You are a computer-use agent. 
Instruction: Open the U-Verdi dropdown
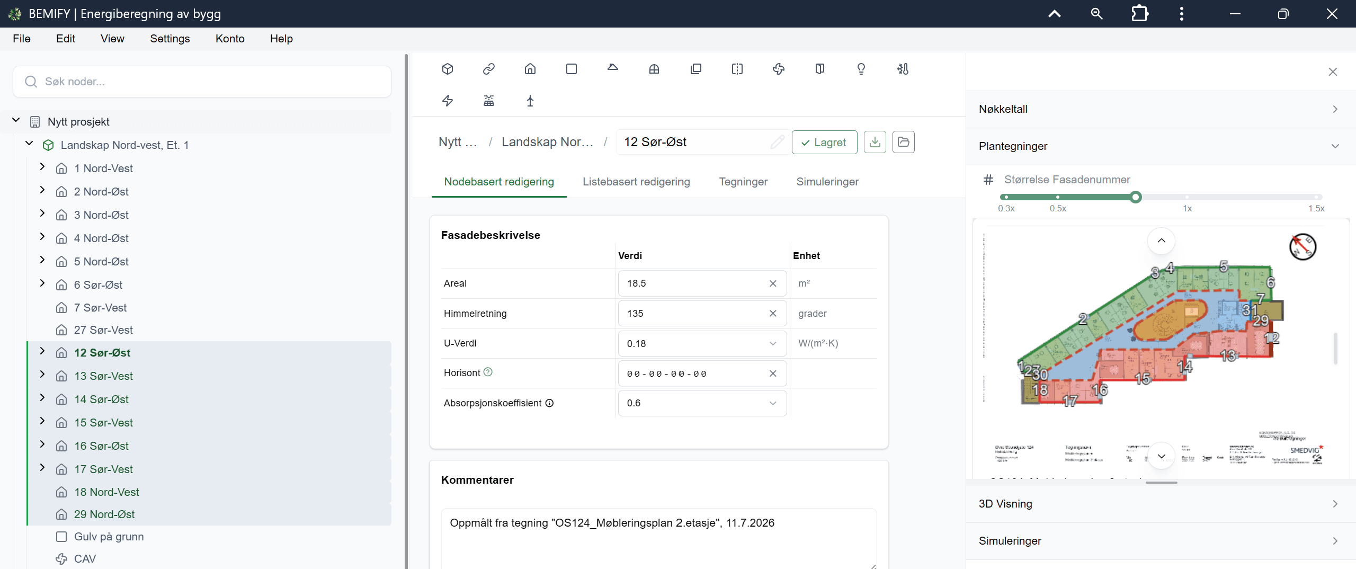click(702, 343)
